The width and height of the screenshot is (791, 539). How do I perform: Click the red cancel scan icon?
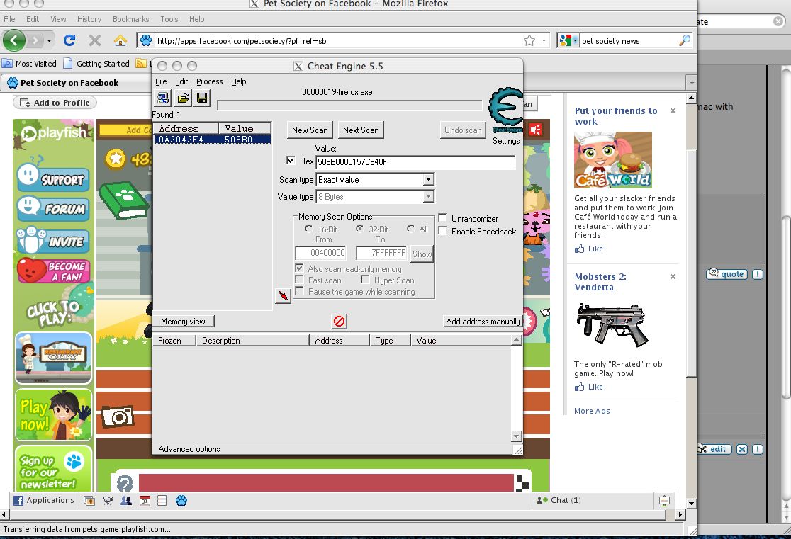click(338, 321)
